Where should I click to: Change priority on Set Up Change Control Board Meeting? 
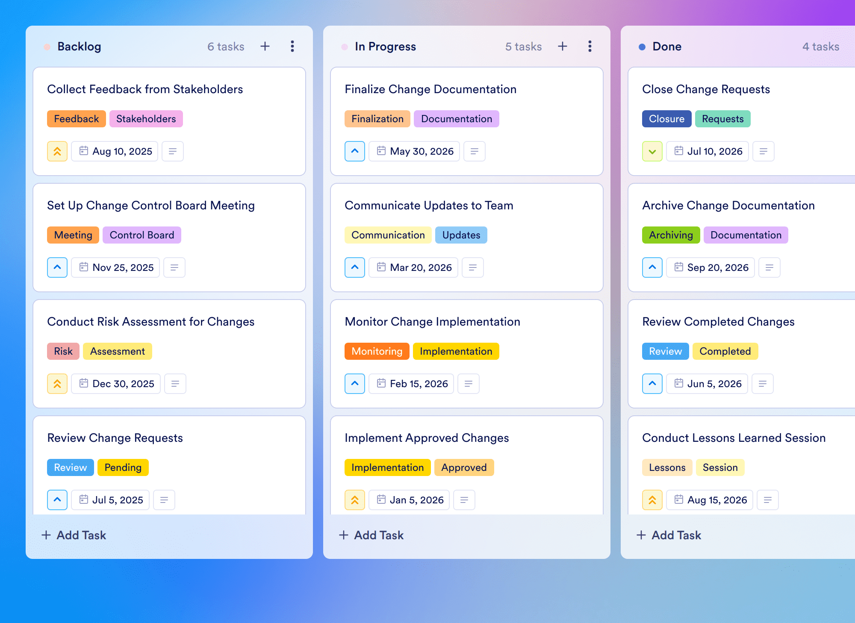pos(57,267)
